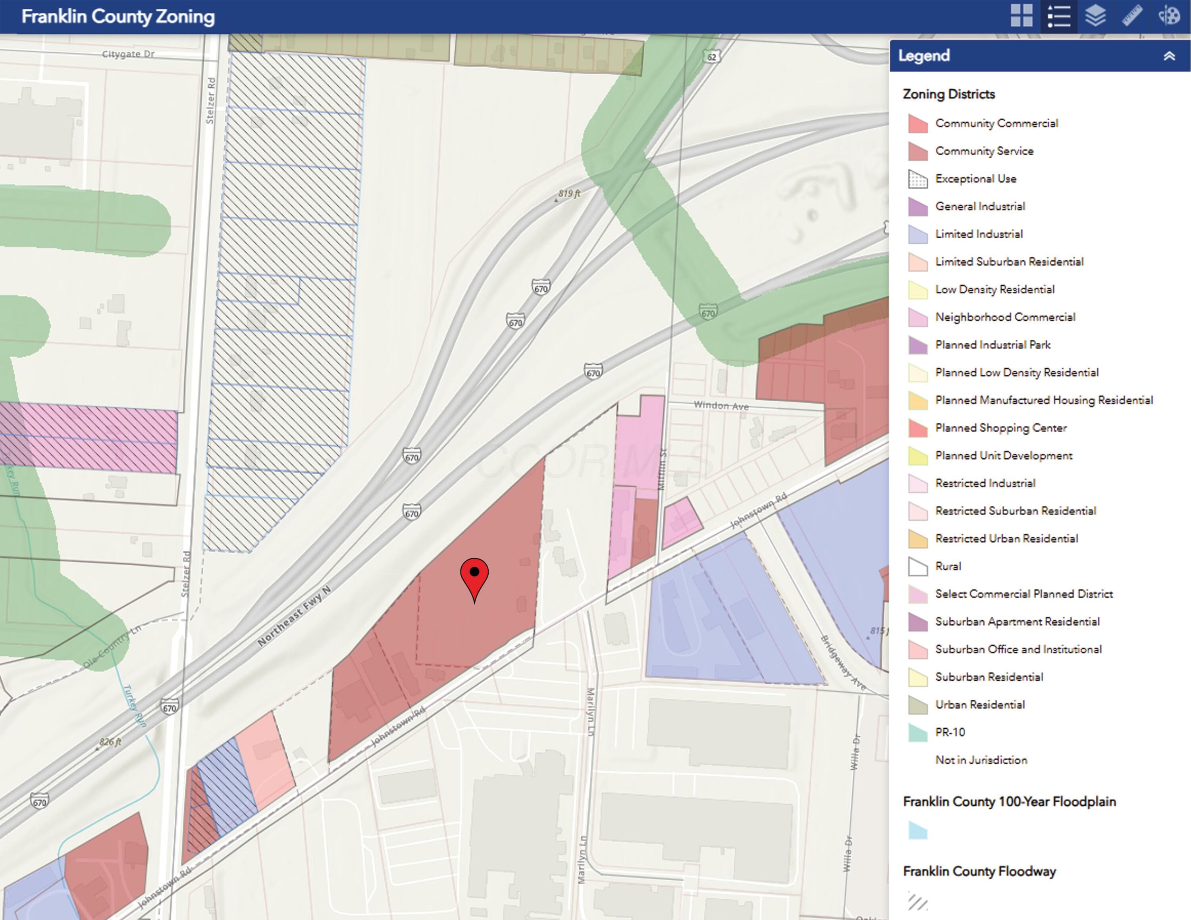Screen dimensions: 1191x920
Task: Click the Legend panel header title
Action: click(924, 56)
